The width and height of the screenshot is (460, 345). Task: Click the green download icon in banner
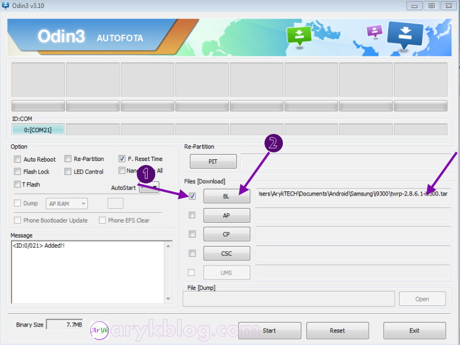pyautogui.click(x=299, y=36)
